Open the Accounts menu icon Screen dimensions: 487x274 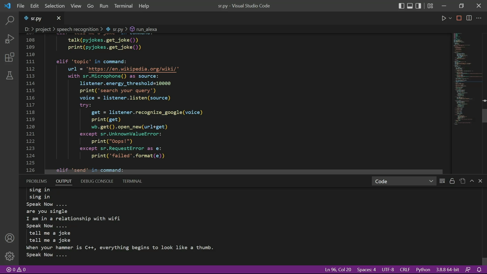[9, 238]
